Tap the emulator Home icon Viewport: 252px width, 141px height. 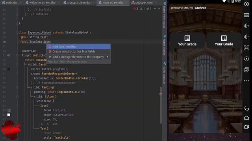tap(246, 118)
